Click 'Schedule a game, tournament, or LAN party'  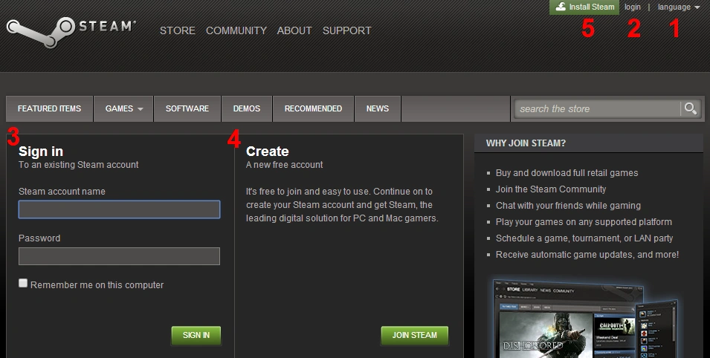(x=584, y=238)
